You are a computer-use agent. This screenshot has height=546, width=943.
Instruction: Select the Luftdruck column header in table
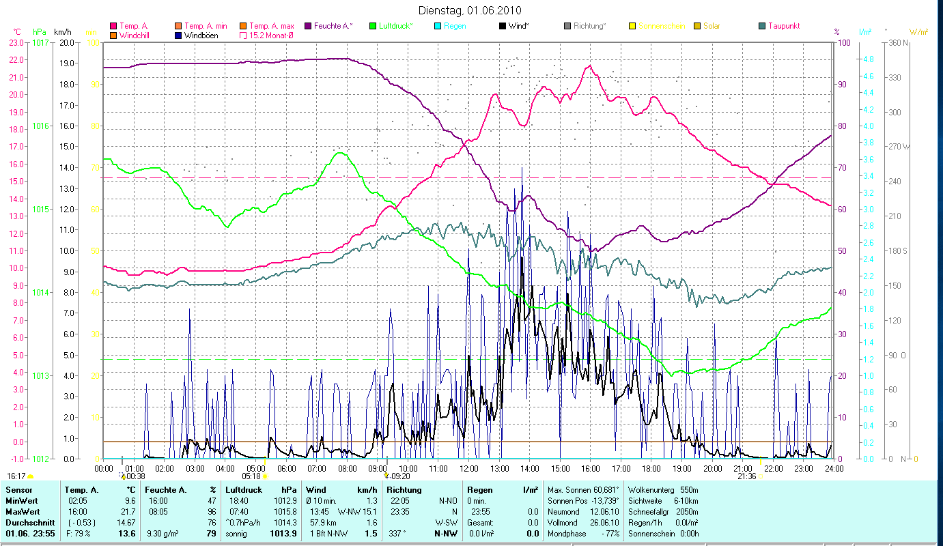click(244, 489)
